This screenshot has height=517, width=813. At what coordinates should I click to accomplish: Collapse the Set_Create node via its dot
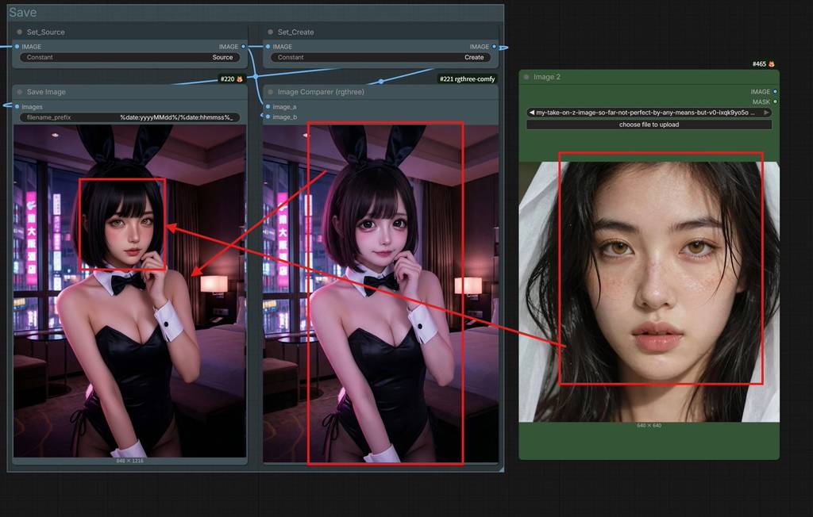pos(270,33)
